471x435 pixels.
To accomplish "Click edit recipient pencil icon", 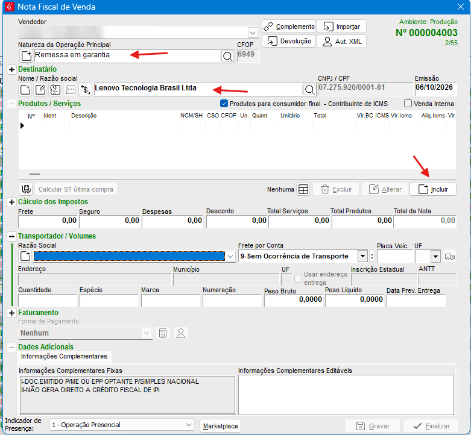I will [40, 89].
